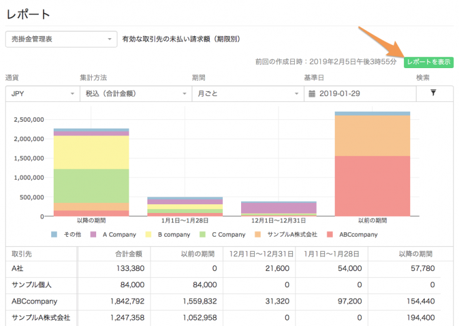The image size is (459, 326).
Task: Click the red ABCcompany segment in rightmost bar
Action: tap(372, 185)
